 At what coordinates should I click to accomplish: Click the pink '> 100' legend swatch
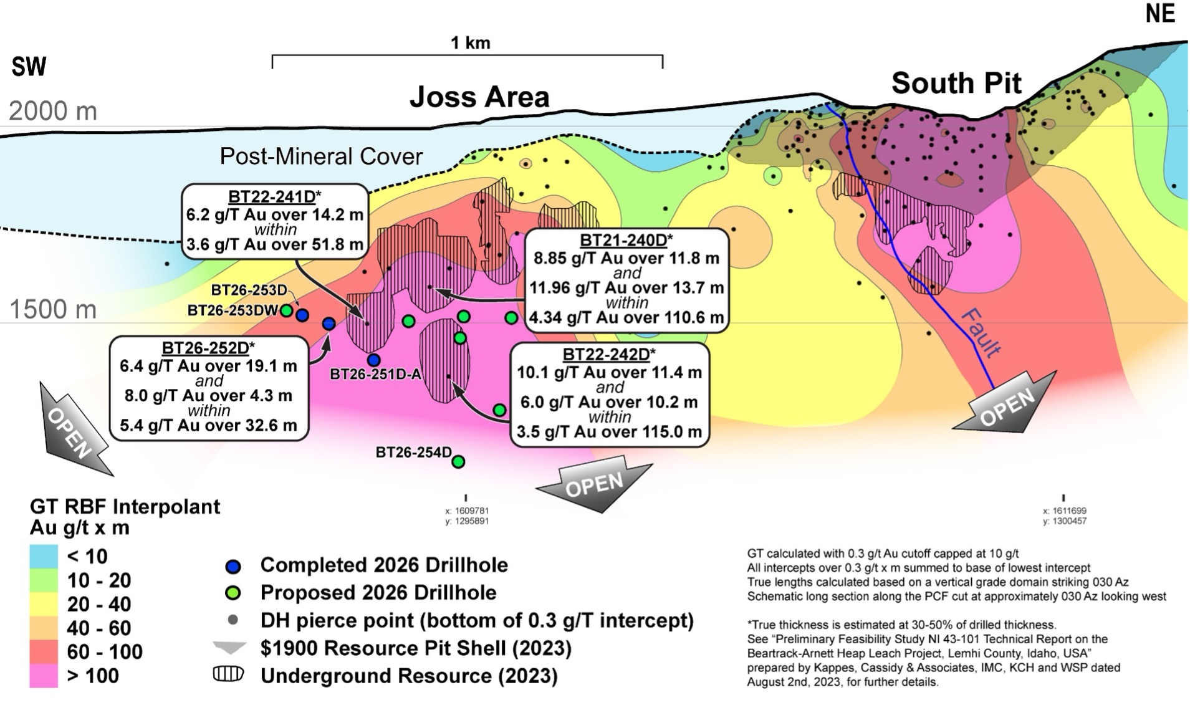tap(44, 676)
